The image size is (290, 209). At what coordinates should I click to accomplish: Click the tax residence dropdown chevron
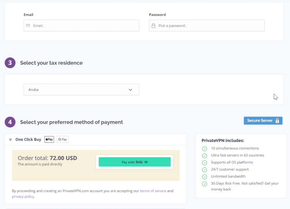pyautogui.click(x=130, y=90)
